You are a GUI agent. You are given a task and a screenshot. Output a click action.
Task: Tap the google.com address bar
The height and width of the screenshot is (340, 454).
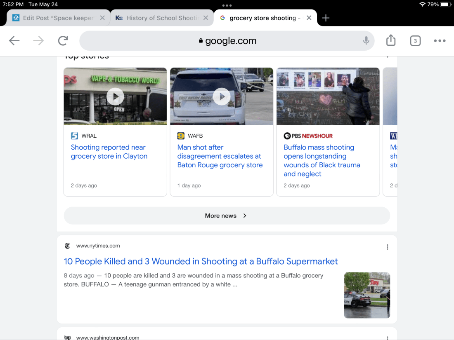[227, 41]
